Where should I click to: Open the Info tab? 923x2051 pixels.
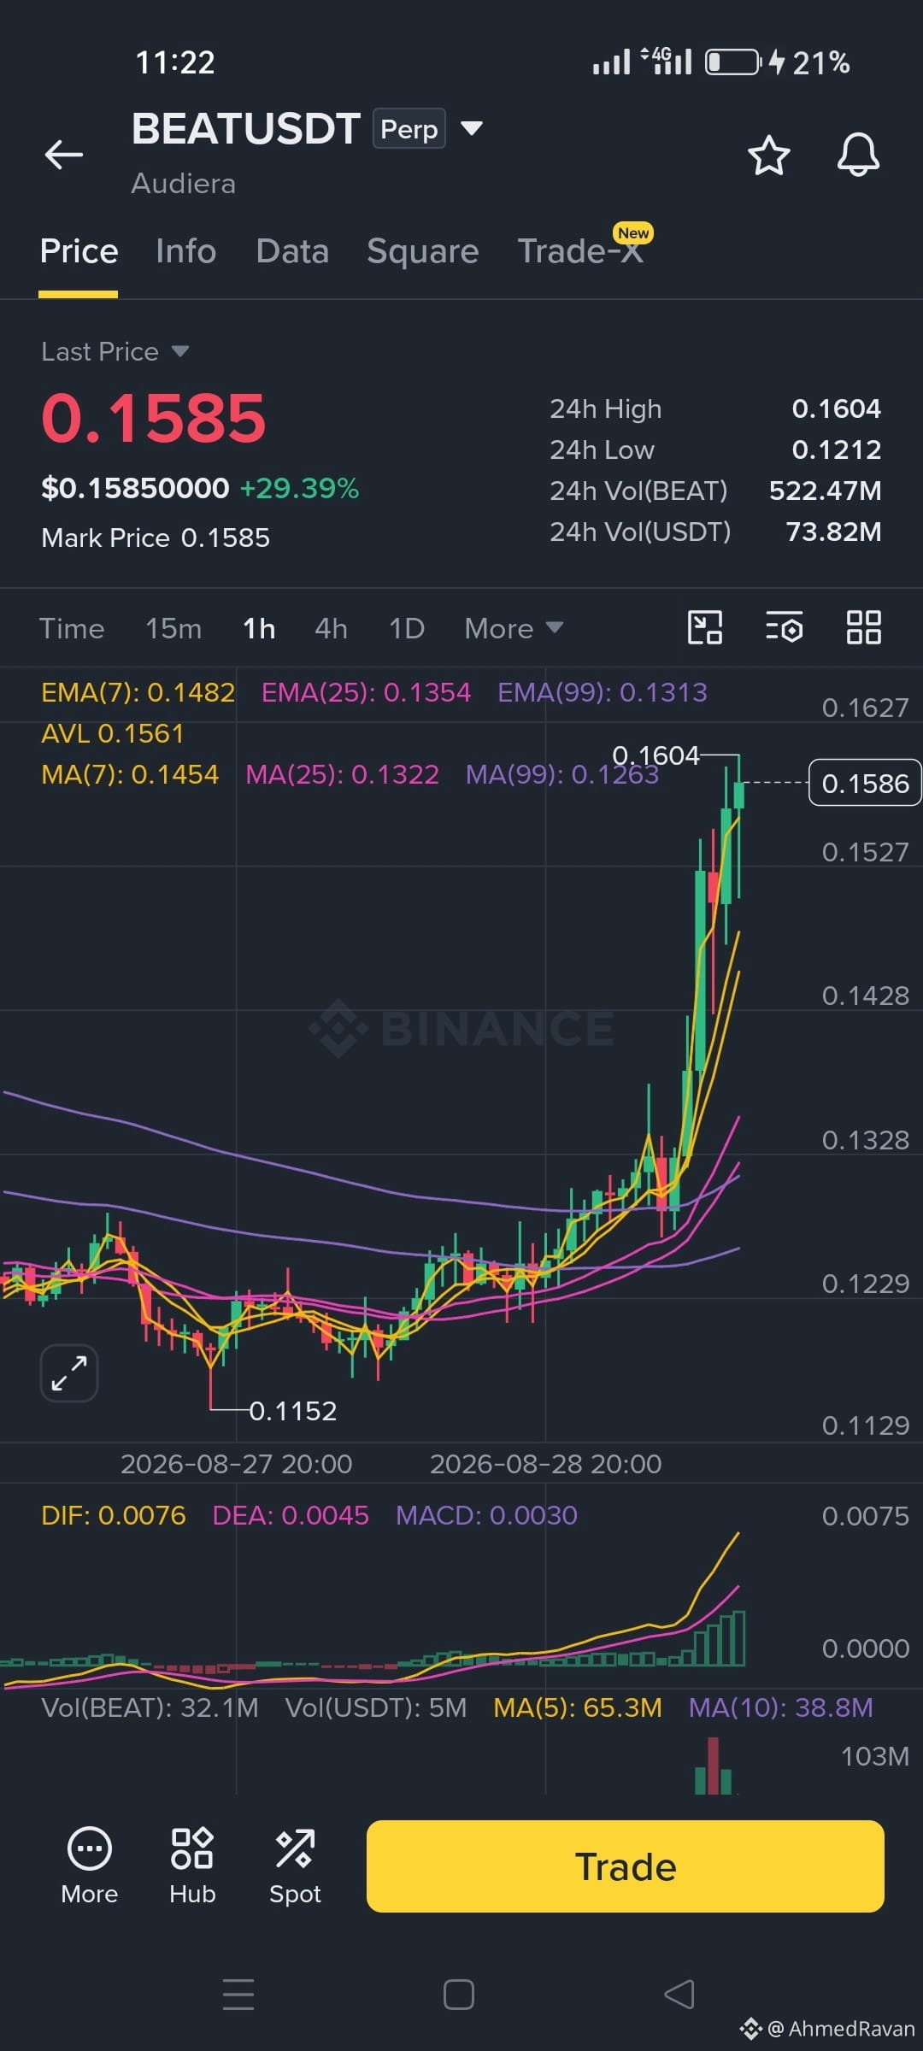[x=185, y=251]
